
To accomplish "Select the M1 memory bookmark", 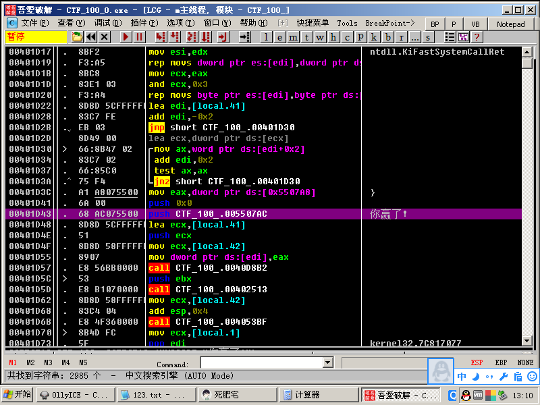I will pyautogui.click(x=13, y=362).
